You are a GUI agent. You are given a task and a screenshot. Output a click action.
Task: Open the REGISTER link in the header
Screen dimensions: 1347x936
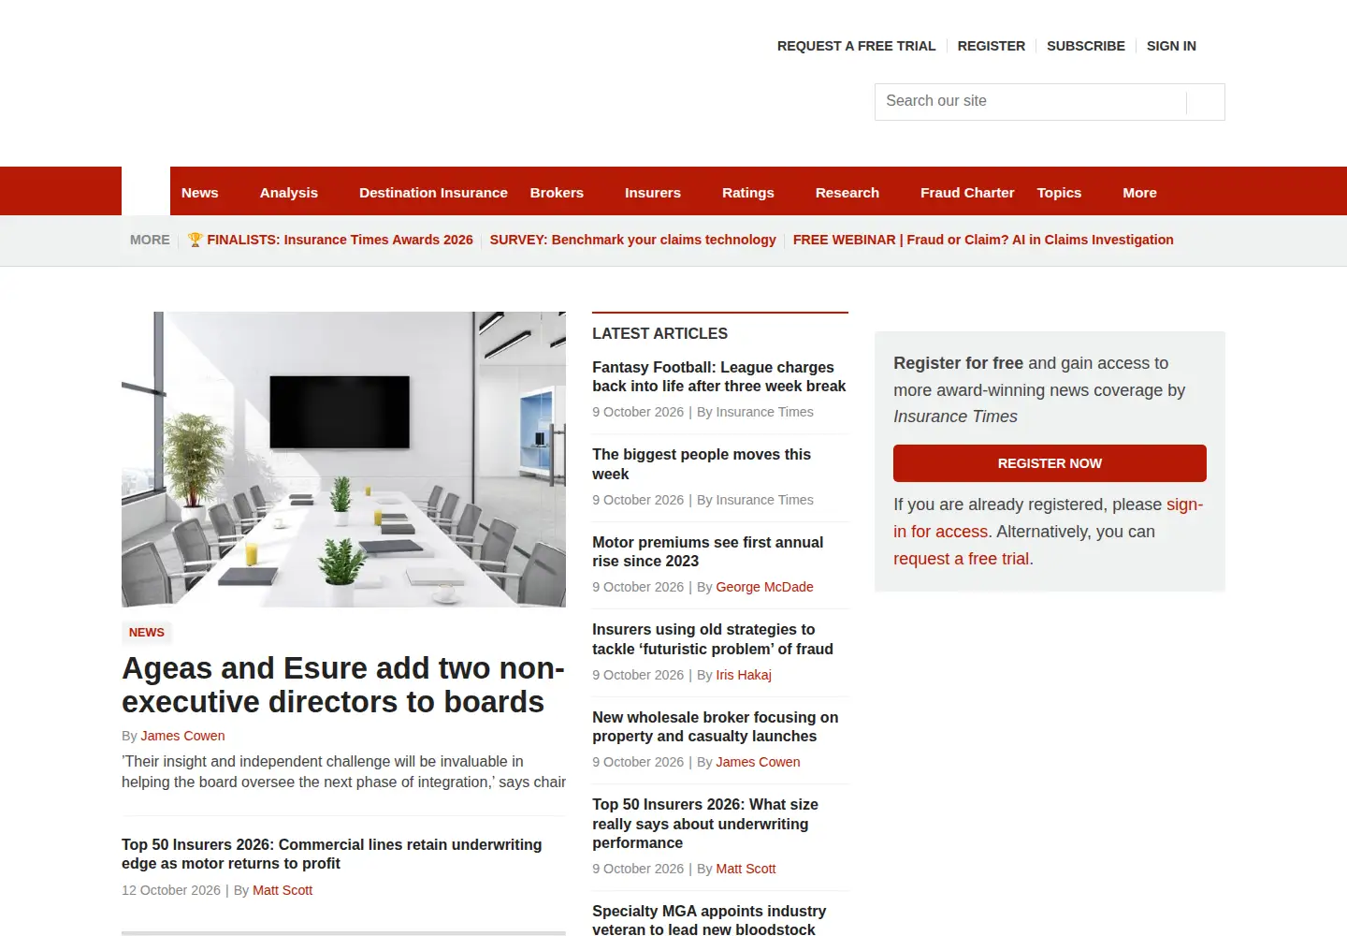click(x=991, y=46)
